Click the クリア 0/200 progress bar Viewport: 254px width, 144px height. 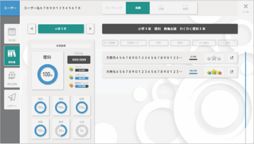[82, 71]
